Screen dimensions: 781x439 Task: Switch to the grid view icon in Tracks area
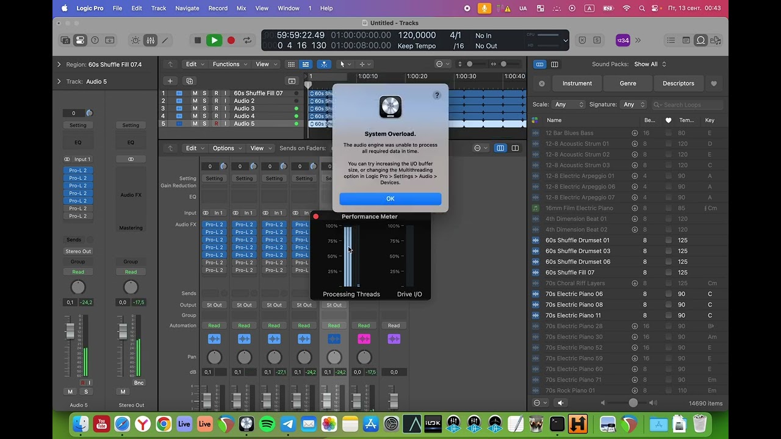[x=291, y=64]
